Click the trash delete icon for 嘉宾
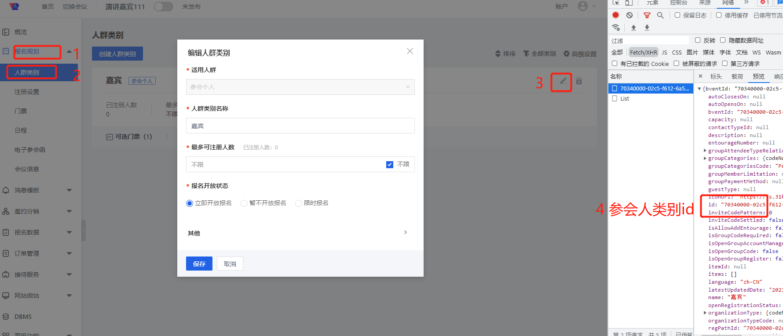 pos(579,81)
